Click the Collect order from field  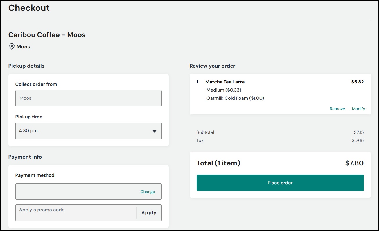tap(88, 98)
